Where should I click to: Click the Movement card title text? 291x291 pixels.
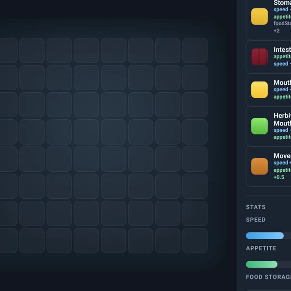point(282,156)
